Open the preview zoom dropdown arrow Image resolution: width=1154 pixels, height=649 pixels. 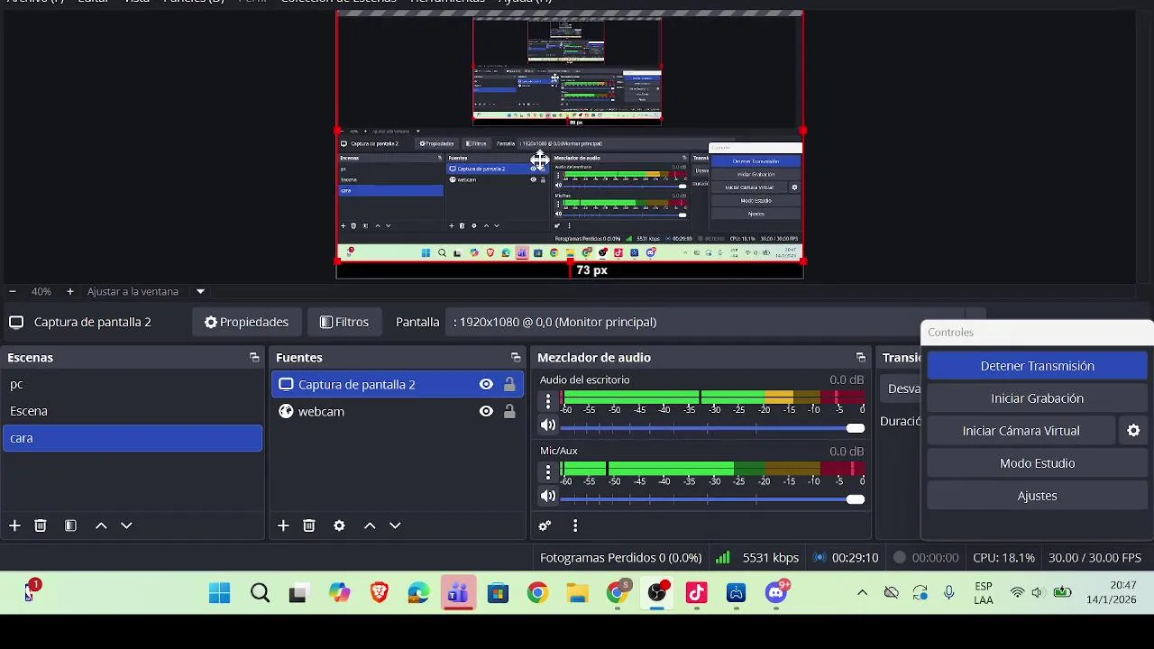click(200, 292)
